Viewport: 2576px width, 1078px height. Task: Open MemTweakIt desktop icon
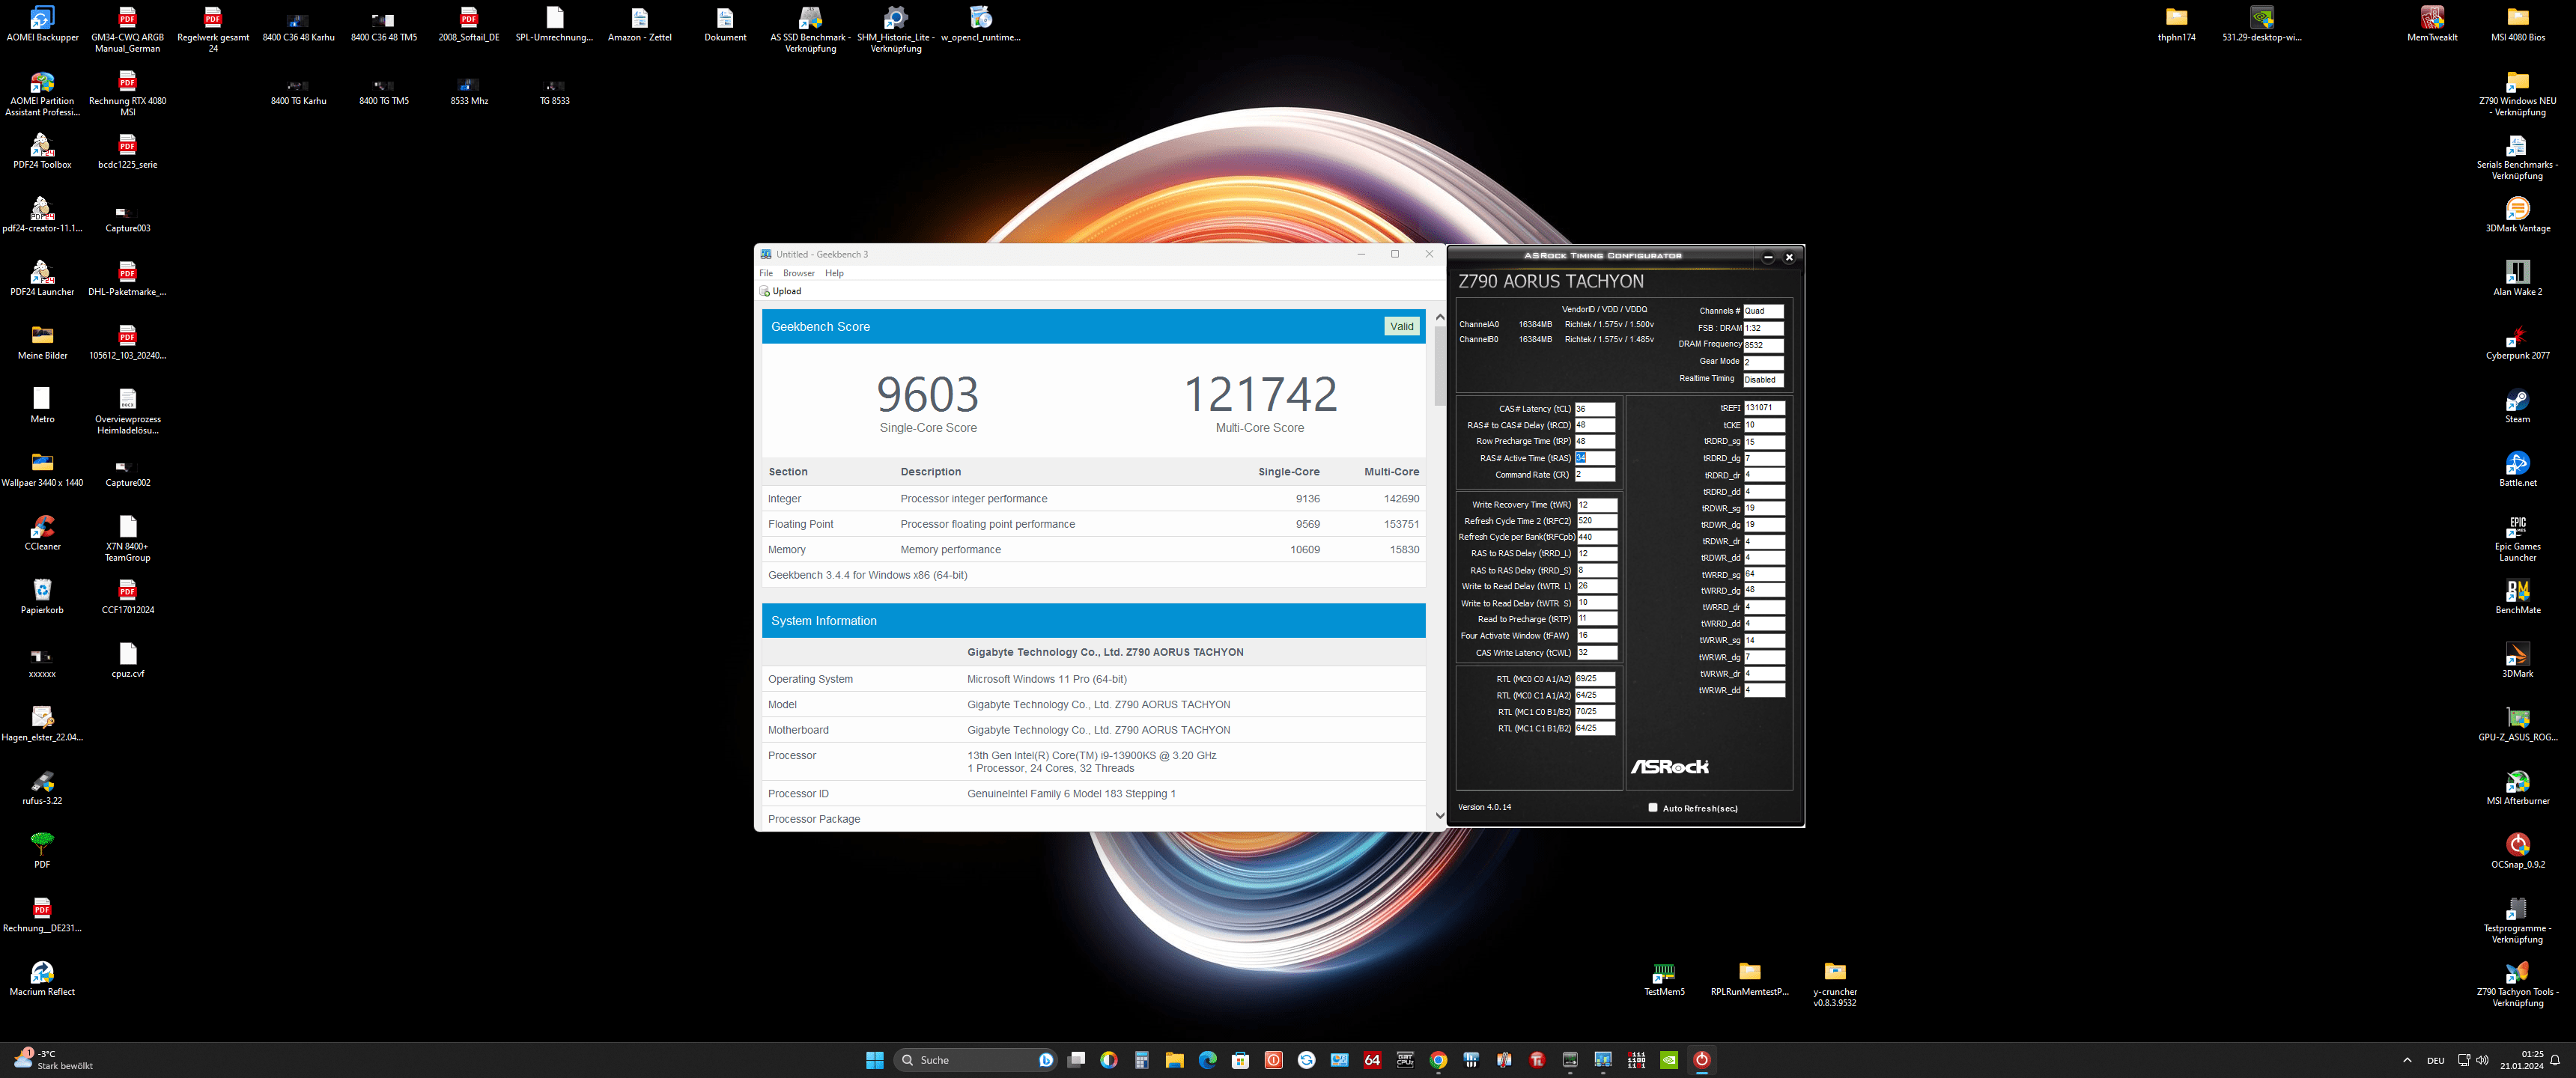[2432, 18]
